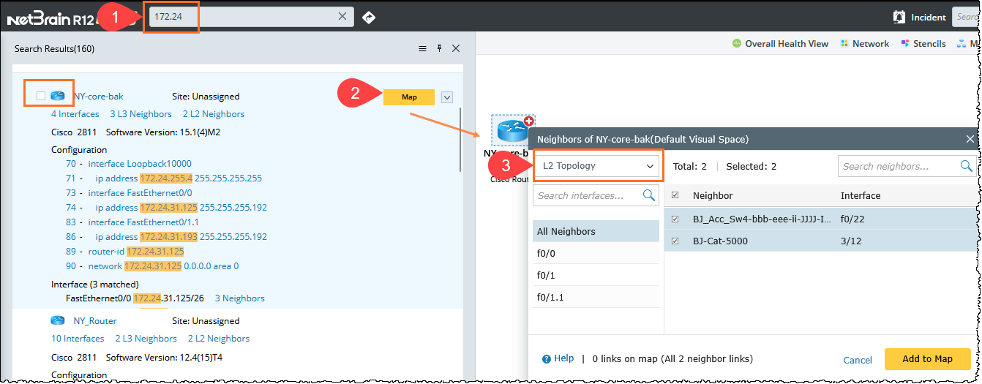Click the search neighbors magnifier icon

point(966,166)
